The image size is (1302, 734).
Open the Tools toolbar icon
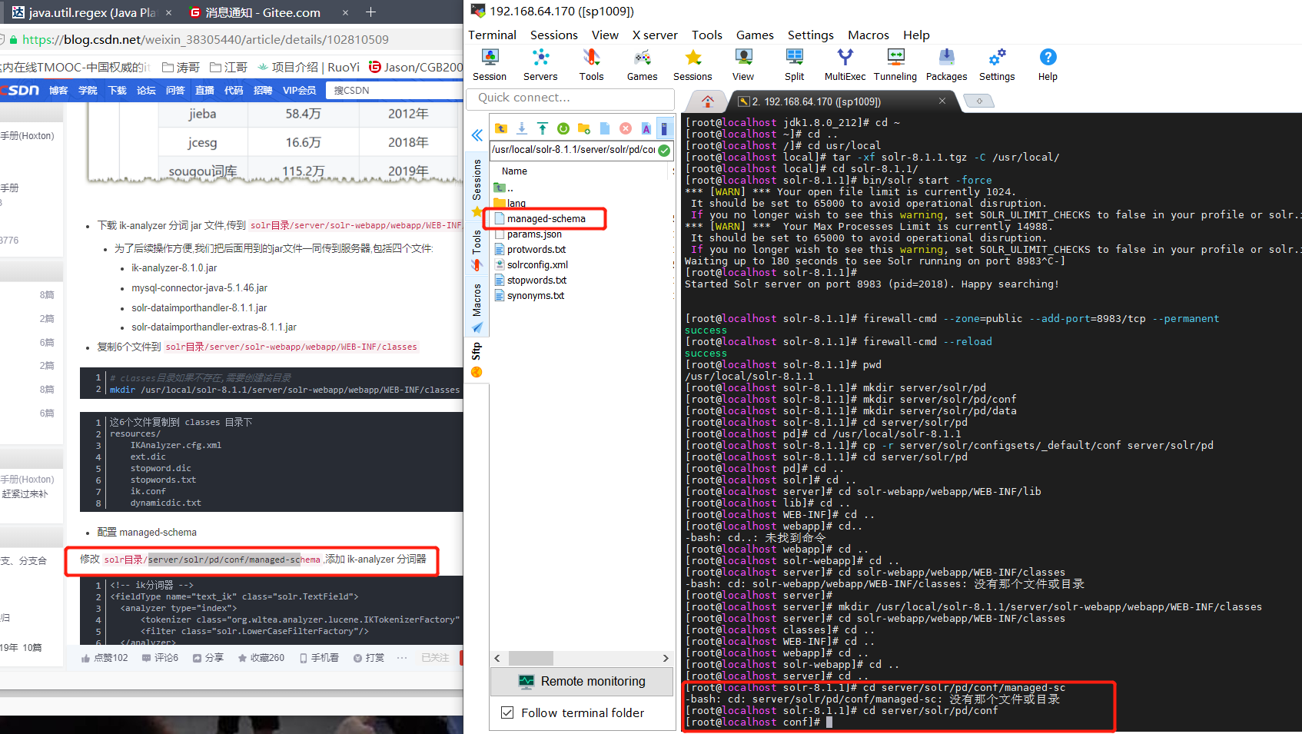[591, 65]
